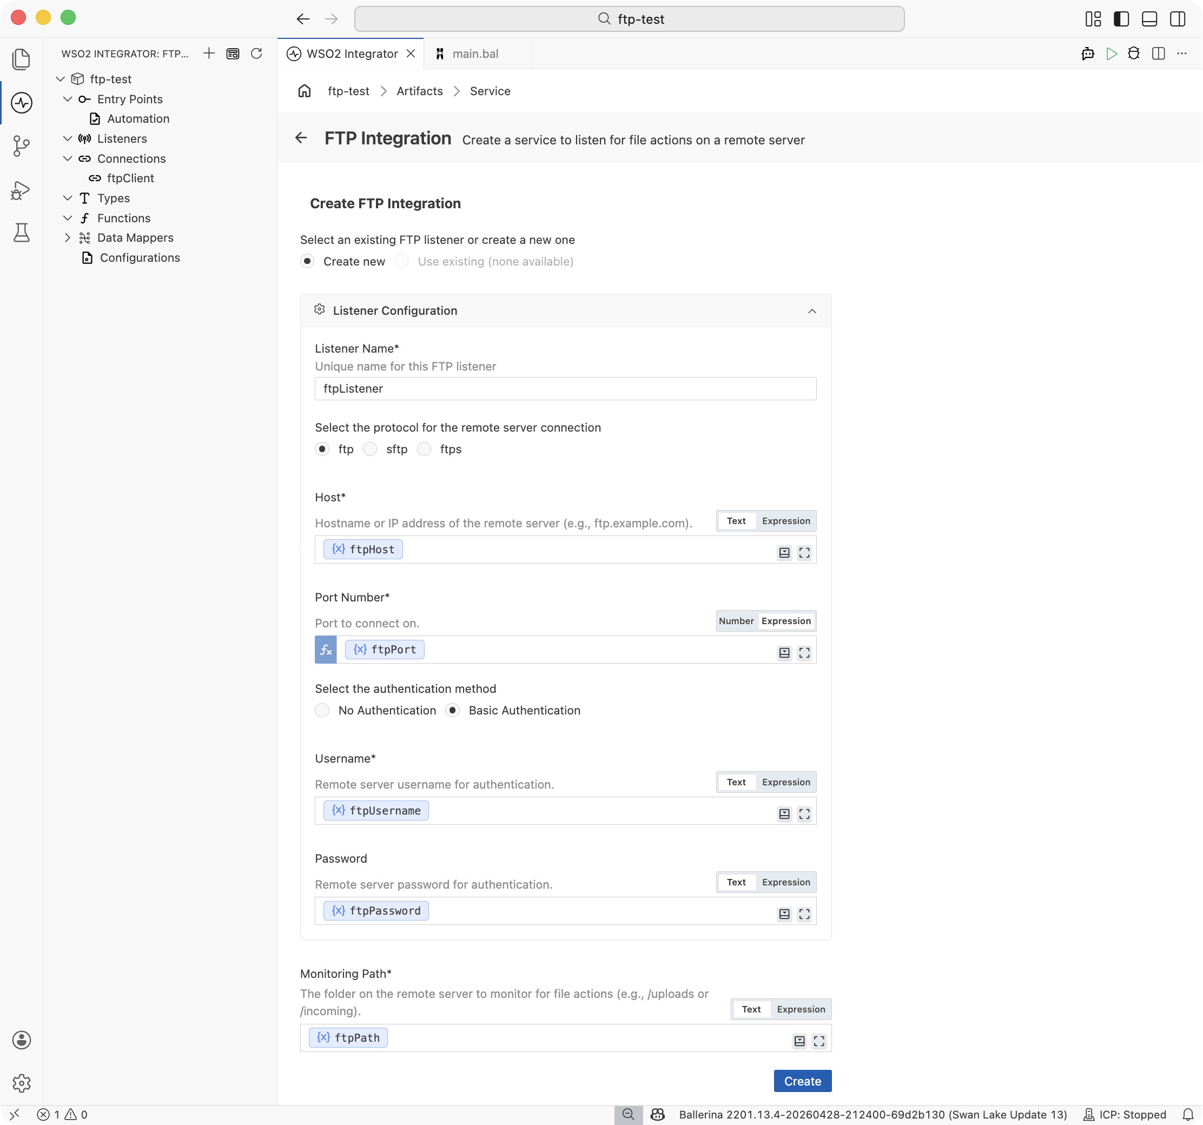Collapse the Types tree node

pos(68,198)
